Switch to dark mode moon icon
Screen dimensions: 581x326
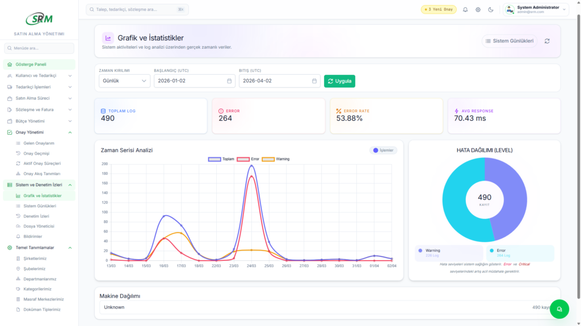pos(491,10)
